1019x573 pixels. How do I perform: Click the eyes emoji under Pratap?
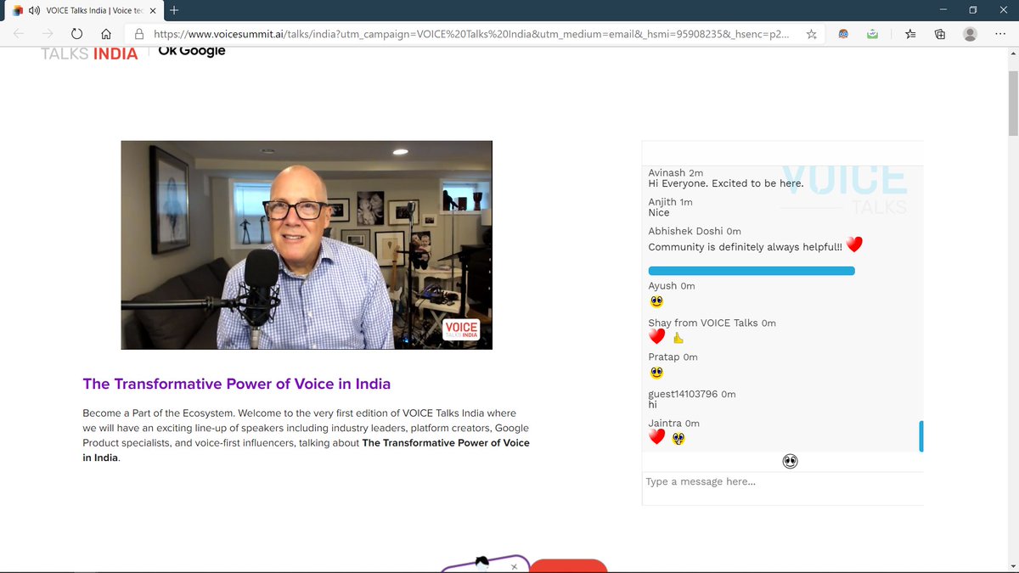(x=656, y=373)
